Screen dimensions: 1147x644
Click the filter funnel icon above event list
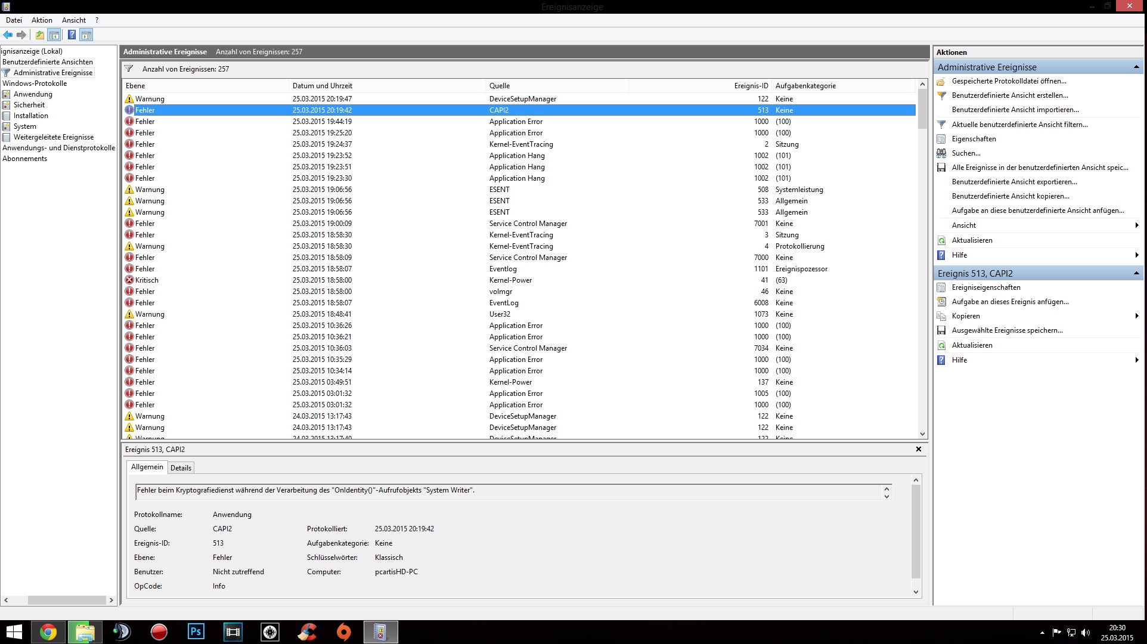[x=128, y=69]
